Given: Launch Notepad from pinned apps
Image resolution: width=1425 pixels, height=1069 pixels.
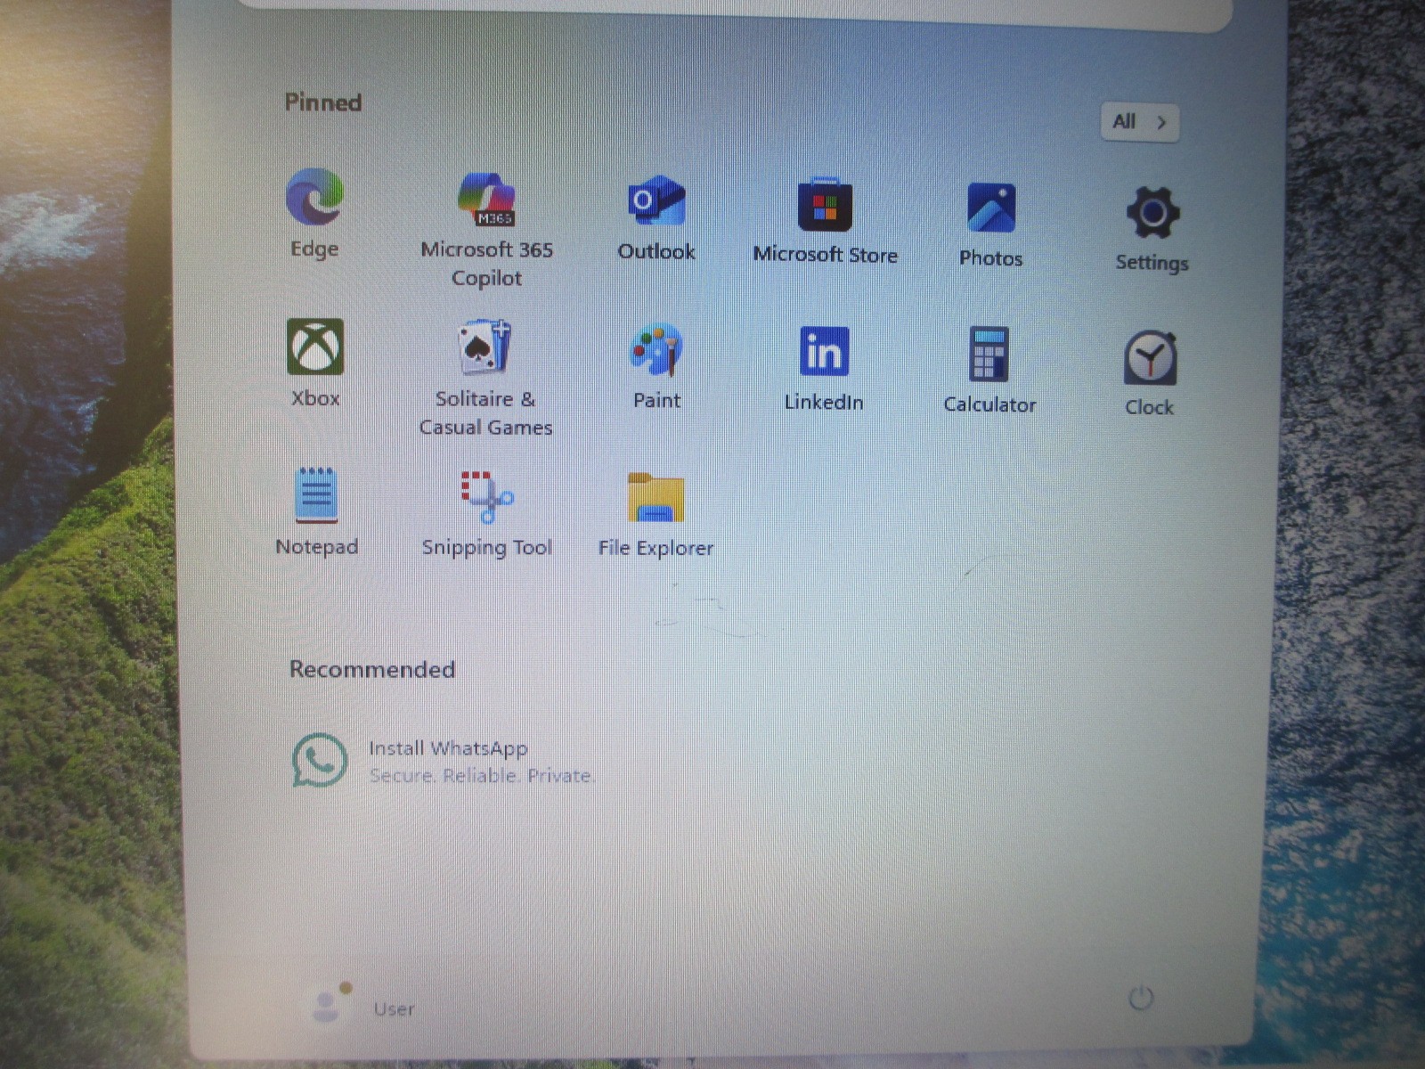Looking at the screenshot, I should pos(316,495).
